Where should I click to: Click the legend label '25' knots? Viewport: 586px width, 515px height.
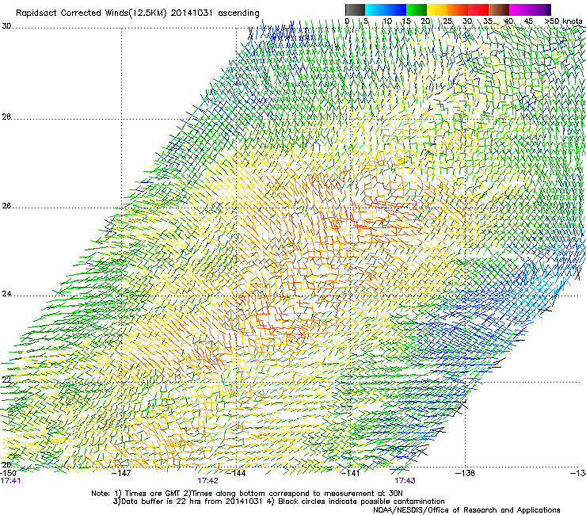click(x=447, y=21)
